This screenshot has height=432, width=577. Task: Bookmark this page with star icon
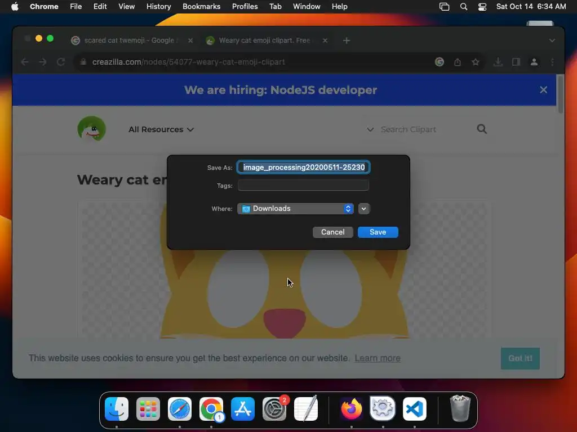pos(476,62)
